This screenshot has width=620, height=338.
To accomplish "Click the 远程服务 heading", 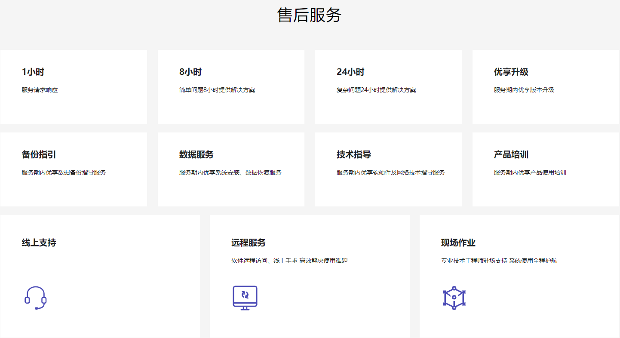I will coord(248,243).
